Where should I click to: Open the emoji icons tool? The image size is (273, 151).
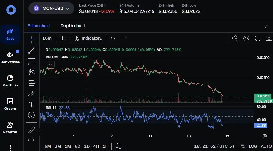click(x=31, y=115)
